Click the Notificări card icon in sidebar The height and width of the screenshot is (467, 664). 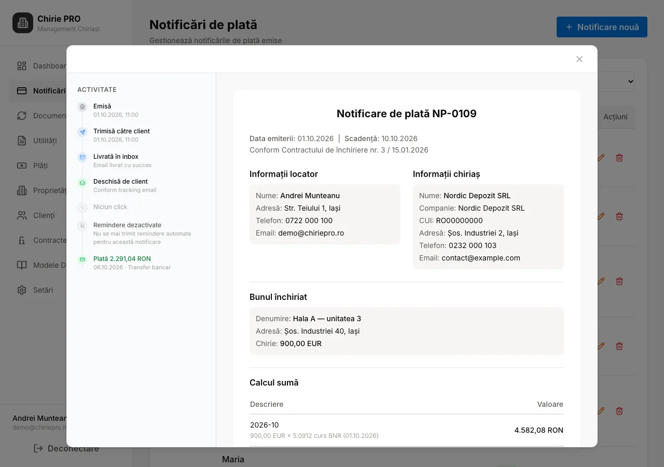(22, 91)
